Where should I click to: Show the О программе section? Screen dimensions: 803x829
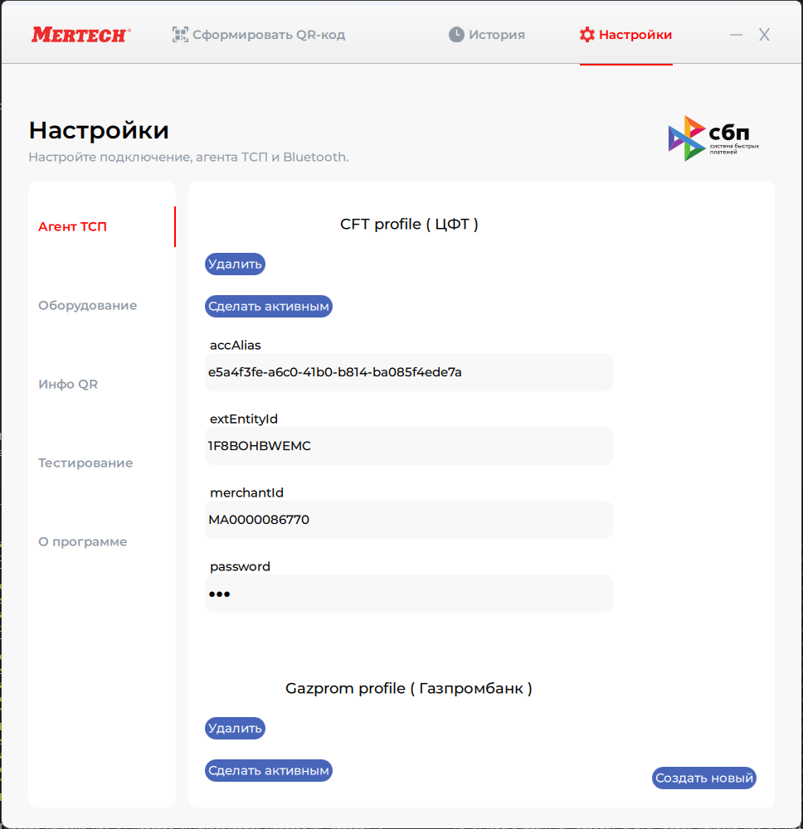click(x=82, y=541)
